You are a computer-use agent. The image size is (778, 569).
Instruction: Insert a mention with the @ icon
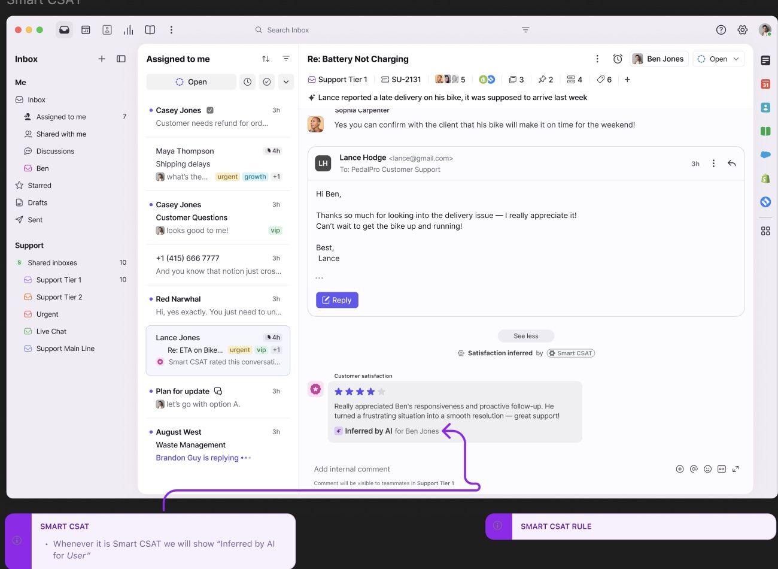pos(694,469)
